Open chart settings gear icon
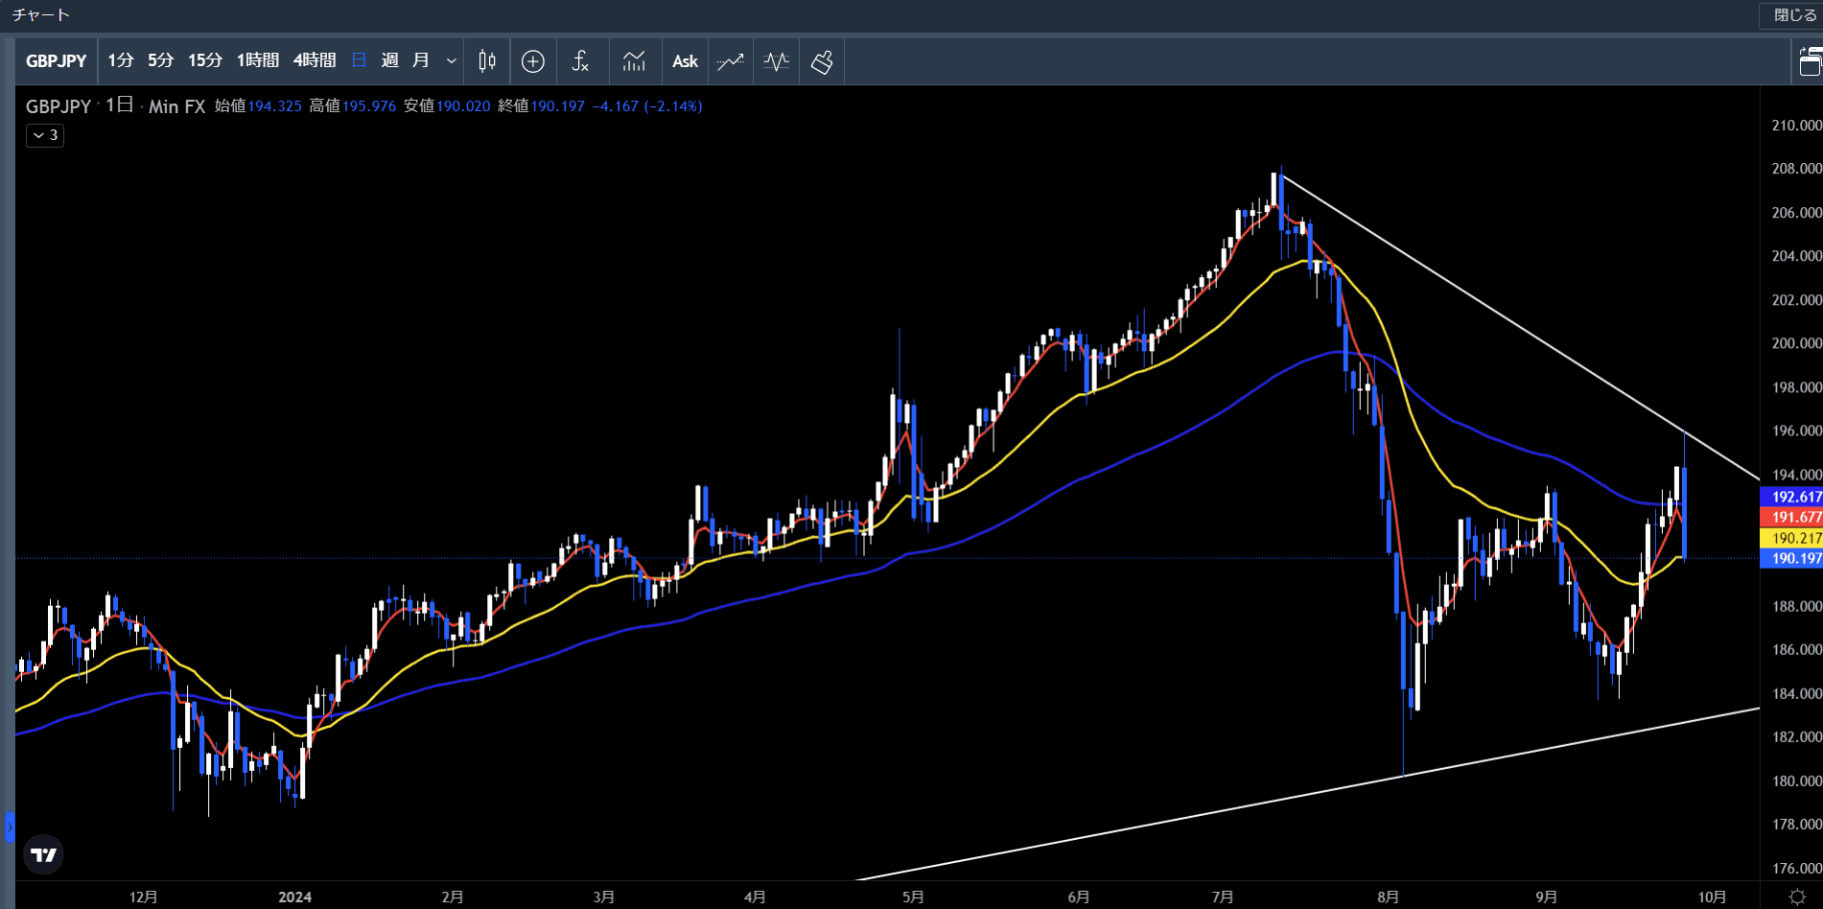 1797,897
